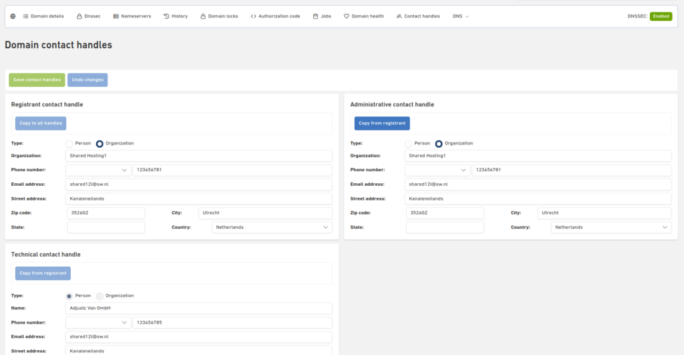The height and width of the screenshot is (355, 684).
Task: Open Administrative Country dropdown showing Netherlands
Action: 611,227
